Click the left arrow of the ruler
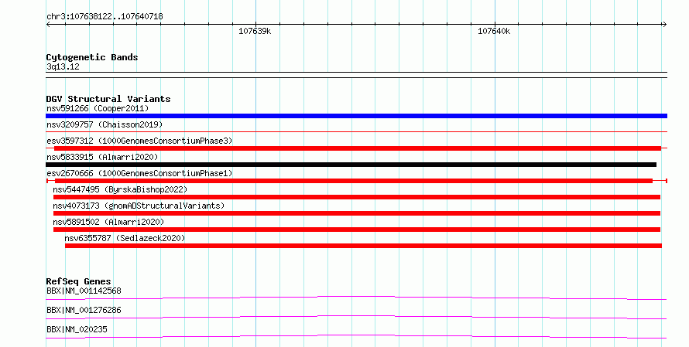Viewport: 689px width, 347px height. click(48, 25)
